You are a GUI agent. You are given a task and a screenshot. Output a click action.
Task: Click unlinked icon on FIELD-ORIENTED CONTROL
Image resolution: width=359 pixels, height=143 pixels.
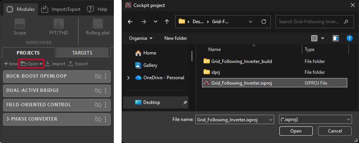[98, 105]
